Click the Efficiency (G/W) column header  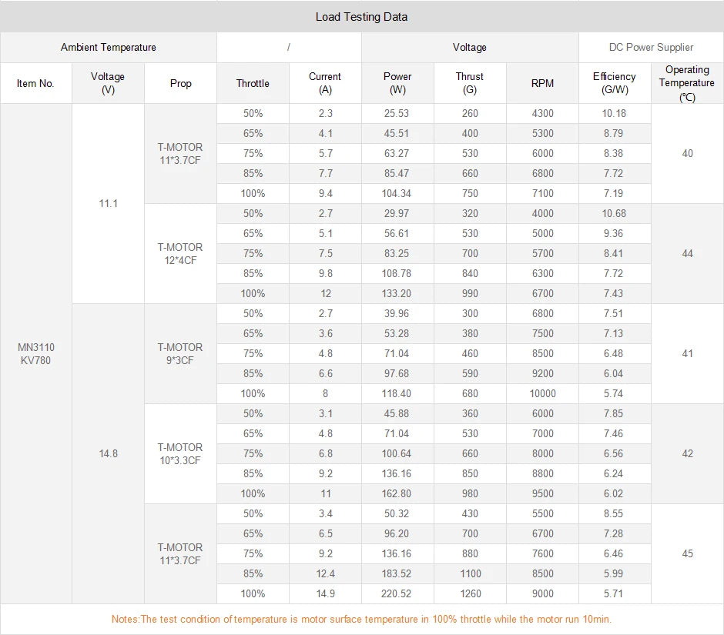pyautogui.click(x=615, y=83)
